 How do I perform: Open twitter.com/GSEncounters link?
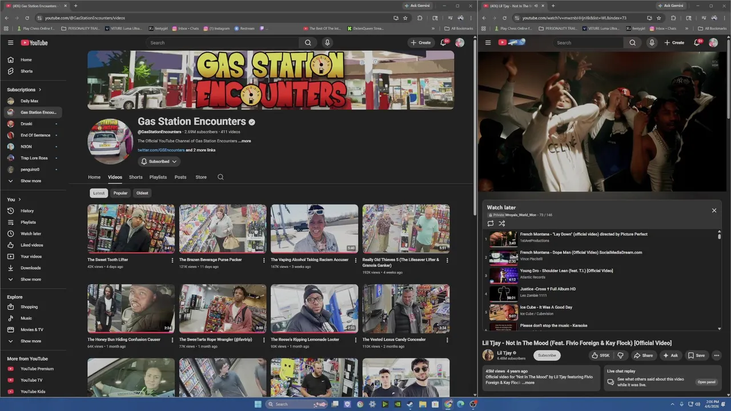161,150
